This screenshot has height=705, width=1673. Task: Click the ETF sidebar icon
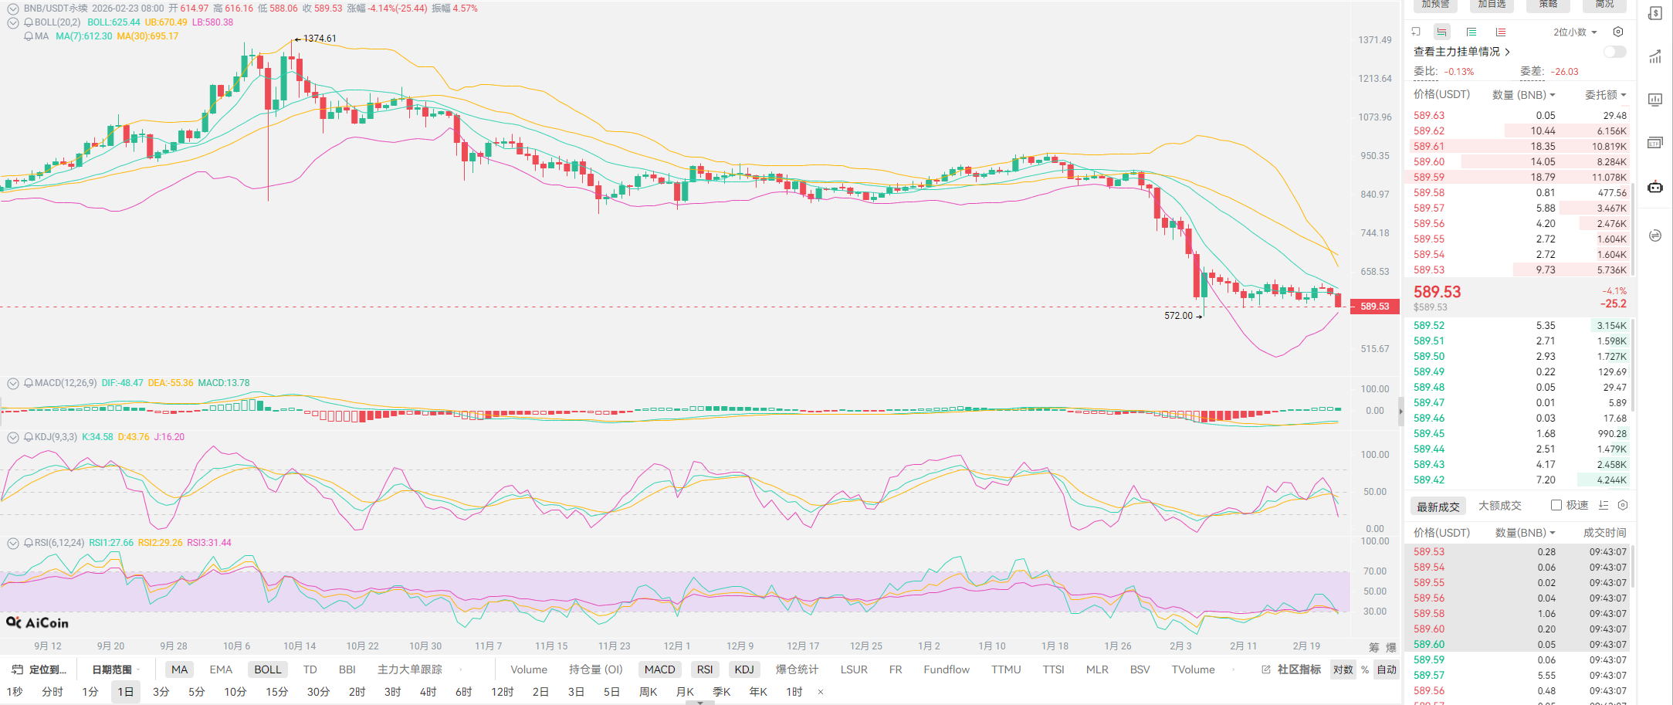1655,143
